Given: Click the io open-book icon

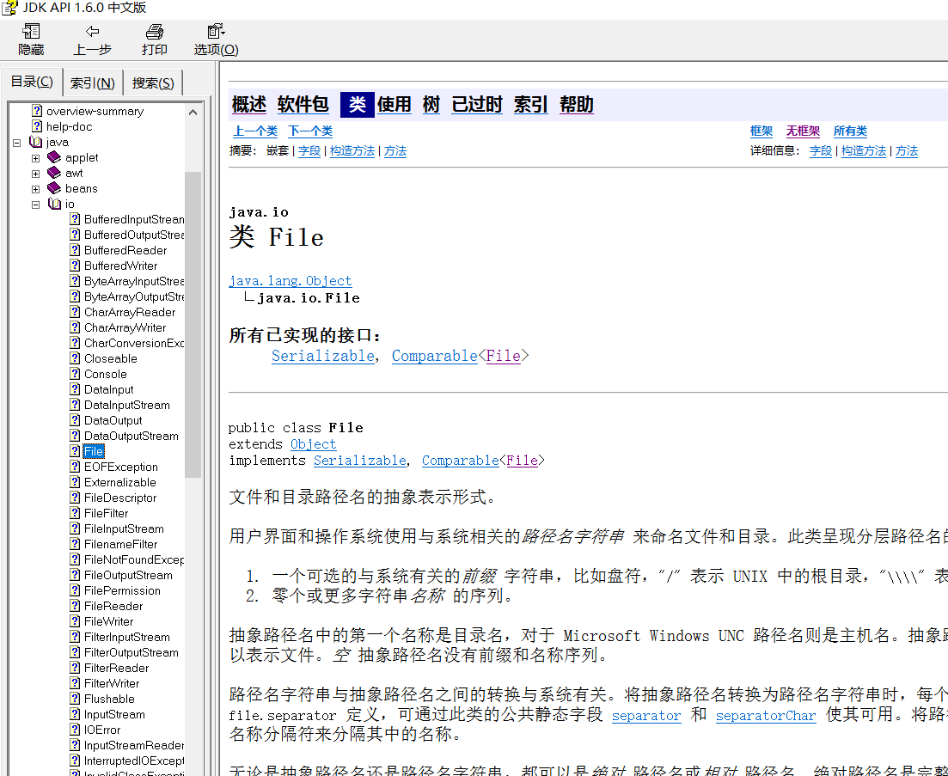Looking at the screenshot, I should point(54,204).
